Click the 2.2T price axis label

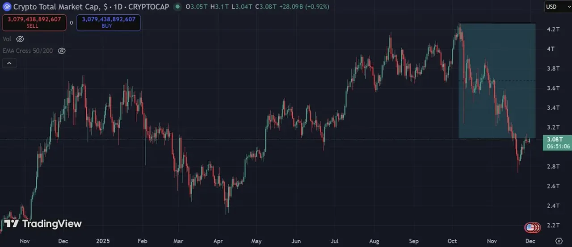[553, 226]
